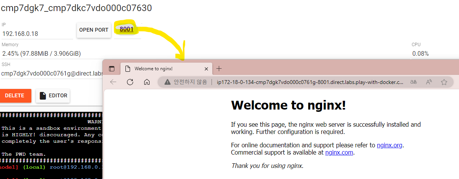Open a new browser tab
The width and height of the screenshot is (459, 179).
tap(219, 69)
